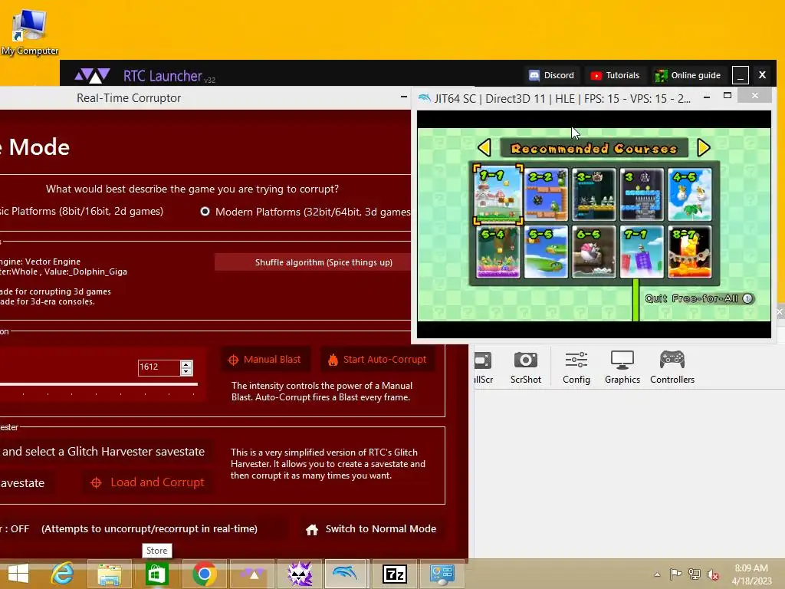
Task: Click Switch to Normal Mode button
Action: (371, 529)
